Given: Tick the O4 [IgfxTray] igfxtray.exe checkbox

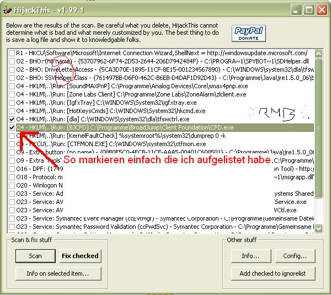Looking at the screenshot, I should coord(12,103).
